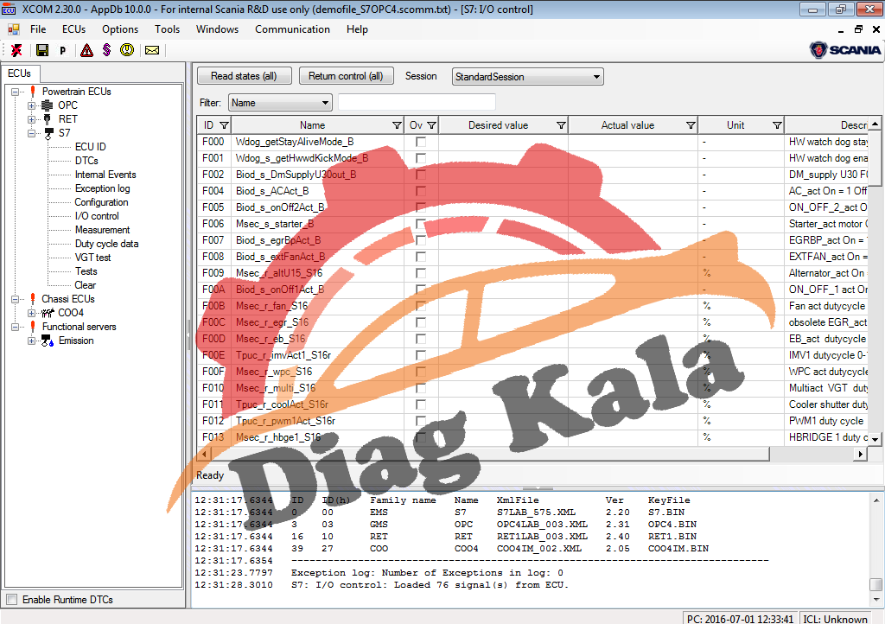The height and width of the screenshot is (624, 885).
Task: Click the RET ECU icon in tree
Action: point(48,119)
